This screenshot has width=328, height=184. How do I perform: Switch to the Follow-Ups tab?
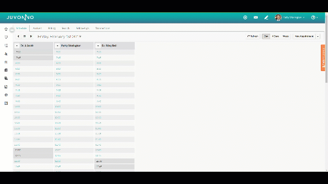pos(83,28)
